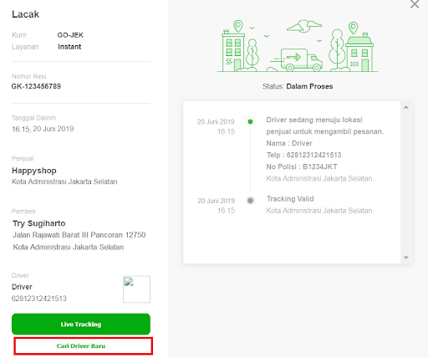Click address Jalan Rajawati Barat III Pancoran
The height and width of the screenshot is (358, 428).
point(79,235)
